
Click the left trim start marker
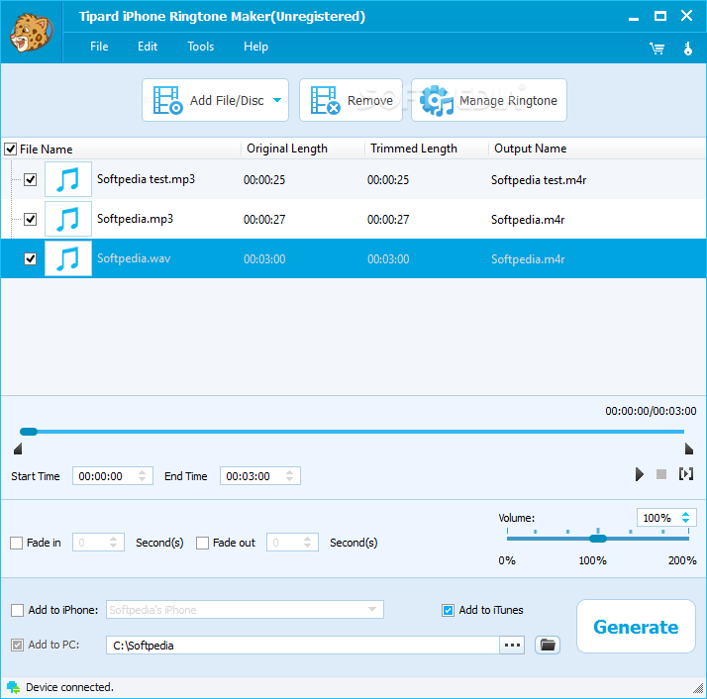(x=18, y=449)
